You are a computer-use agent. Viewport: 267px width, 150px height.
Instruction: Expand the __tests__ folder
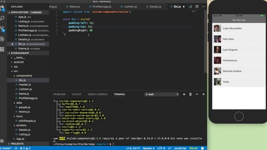click(28, 57)
